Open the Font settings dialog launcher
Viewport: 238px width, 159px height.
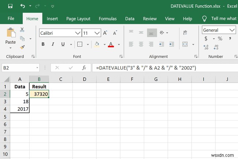121,56
